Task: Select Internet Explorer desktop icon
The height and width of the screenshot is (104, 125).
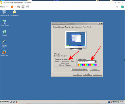Action: [4, 44]
